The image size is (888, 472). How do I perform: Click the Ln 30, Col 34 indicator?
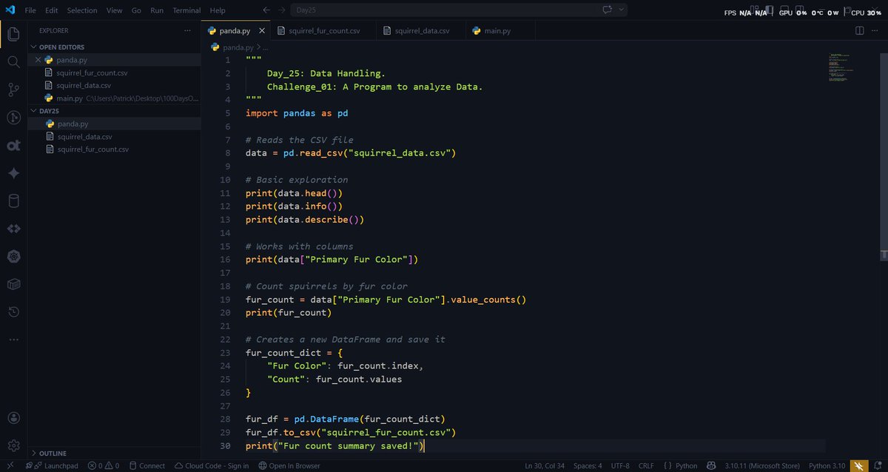coord(545,465)
